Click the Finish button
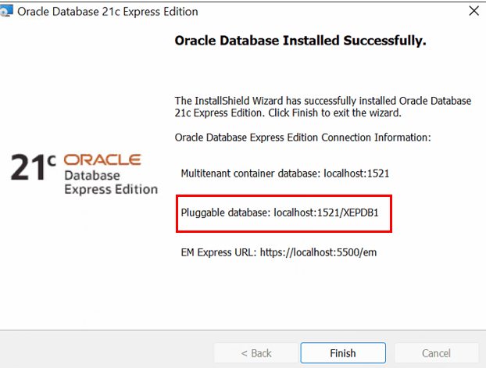486x368 pixels. [x=343, y=353]
